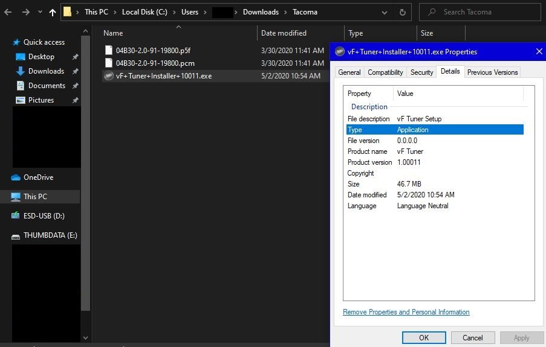Close the Properties dialog
Viewport: 546px width, 347px height.
tap(539, 51)
